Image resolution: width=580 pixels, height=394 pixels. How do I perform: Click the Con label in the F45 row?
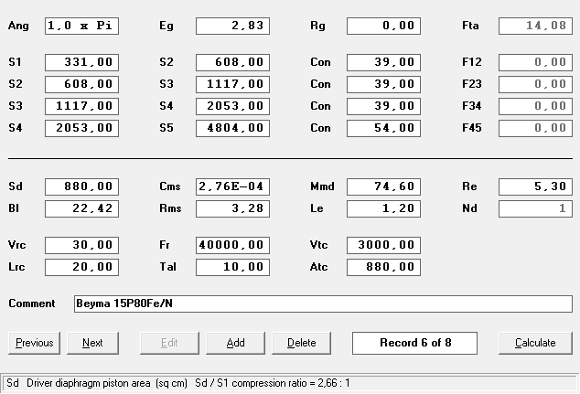coord(320,128)
